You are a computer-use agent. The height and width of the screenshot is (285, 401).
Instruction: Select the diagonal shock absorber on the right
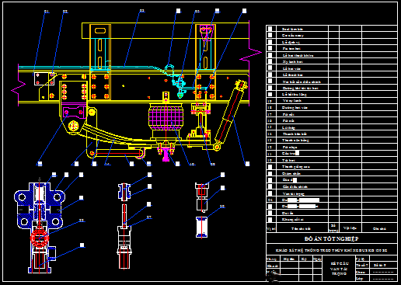[230, 115]
